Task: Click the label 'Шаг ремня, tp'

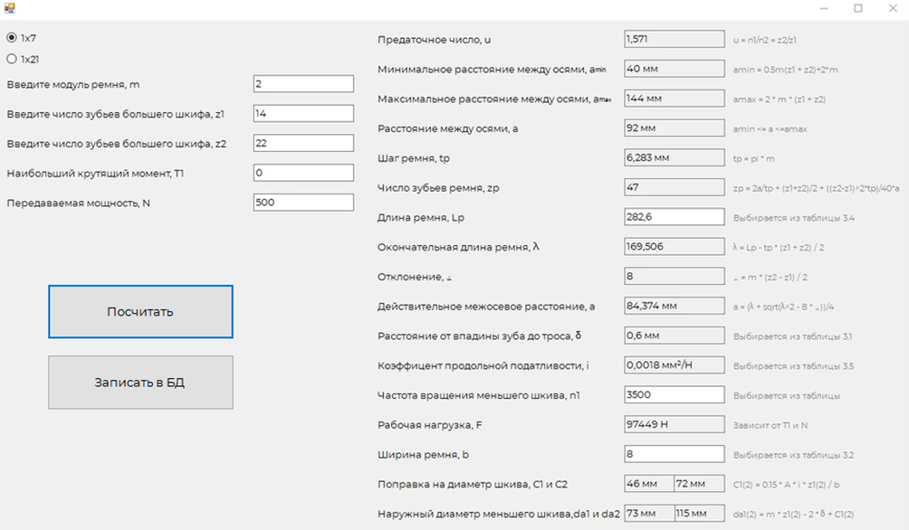Action: point(414,158)
